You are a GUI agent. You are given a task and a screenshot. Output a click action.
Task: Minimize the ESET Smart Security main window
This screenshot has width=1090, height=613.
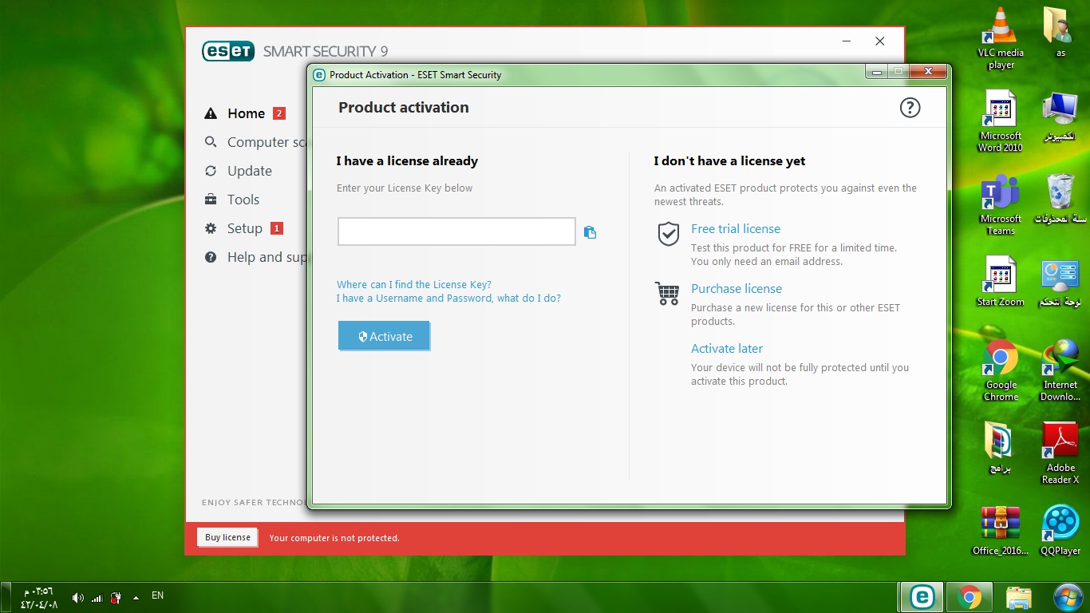click(845, 41)
